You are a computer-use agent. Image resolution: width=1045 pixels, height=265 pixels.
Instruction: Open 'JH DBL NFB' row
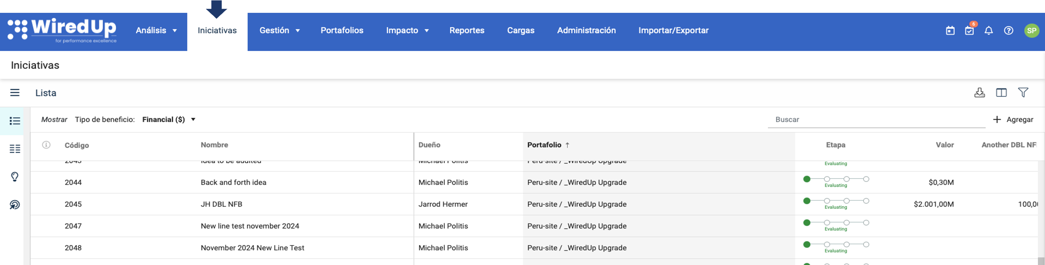221,204
